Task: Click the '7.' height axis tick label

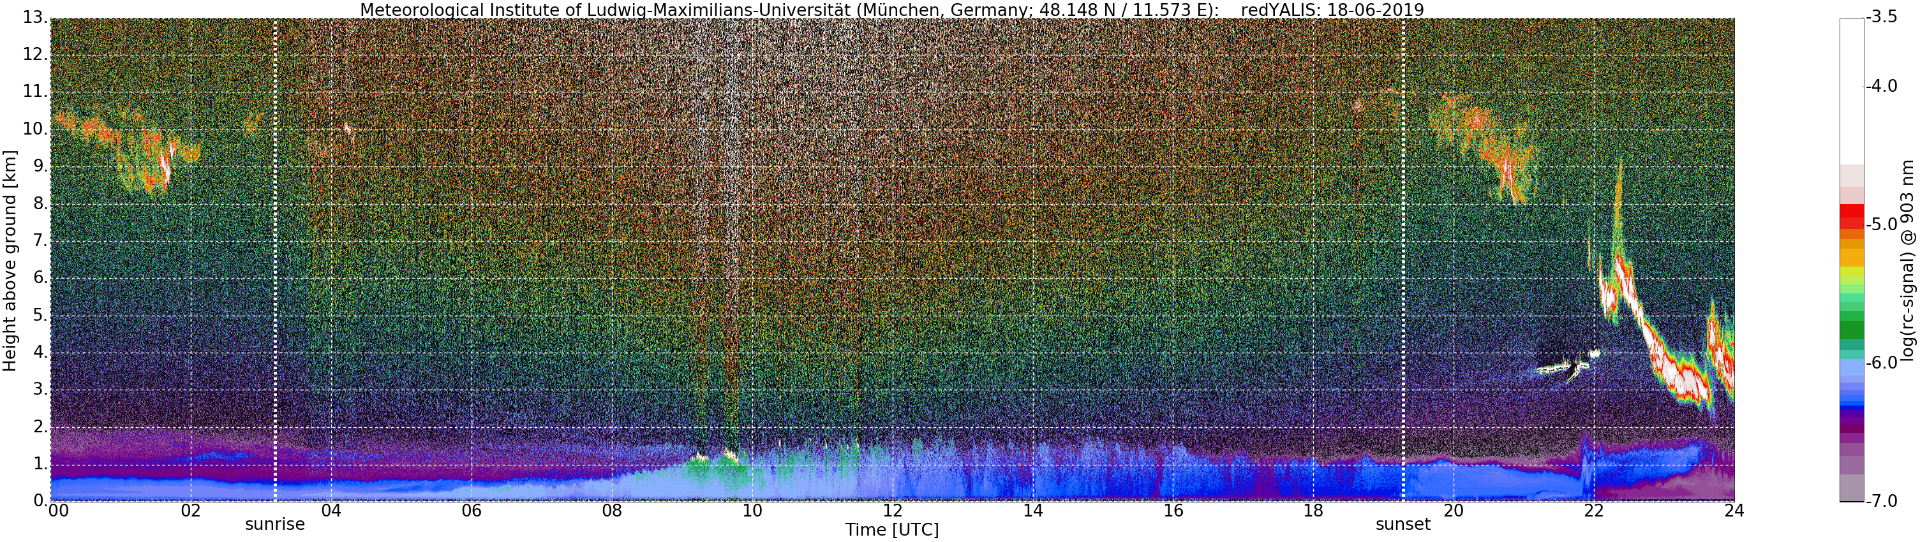Action: click(x=40, y=240)
